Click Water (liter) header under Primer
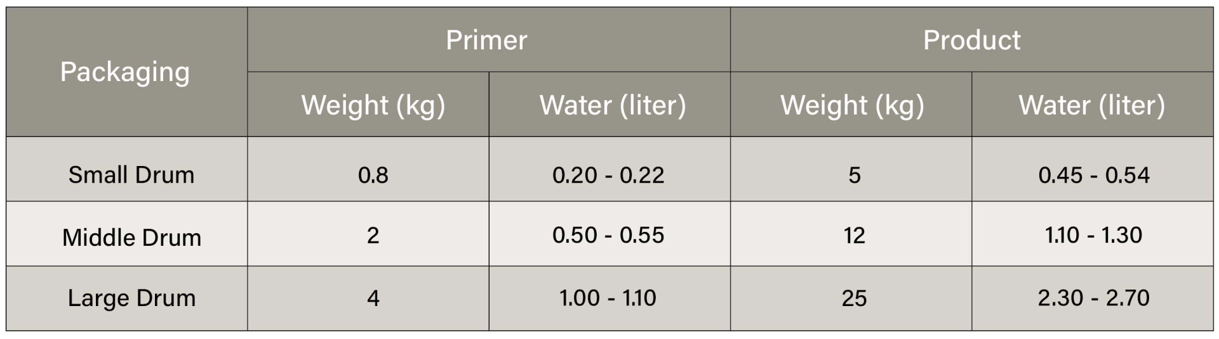Image resolution: width=1219 pixels, height=339 pixels. pos(609,105)
